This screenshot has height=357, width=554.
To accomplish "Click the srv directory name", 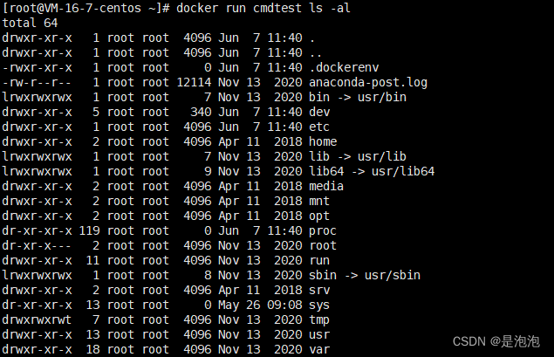I will [319, 290].
